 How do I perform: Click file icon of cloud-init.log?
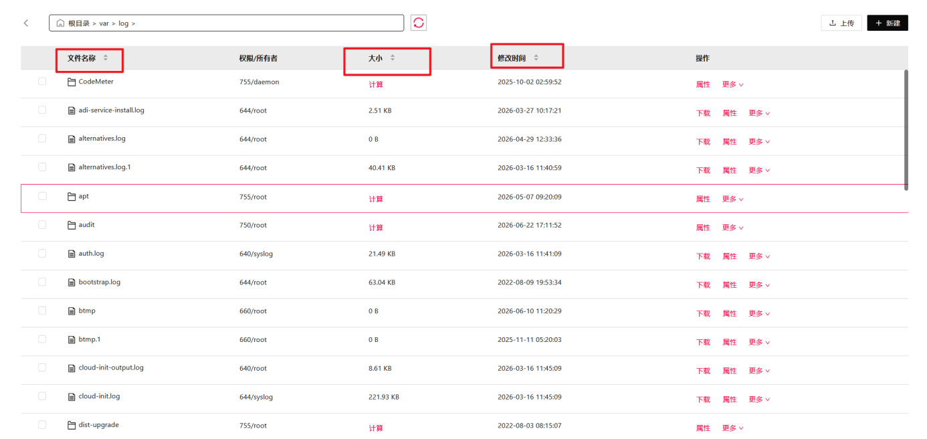pos(72,397)
